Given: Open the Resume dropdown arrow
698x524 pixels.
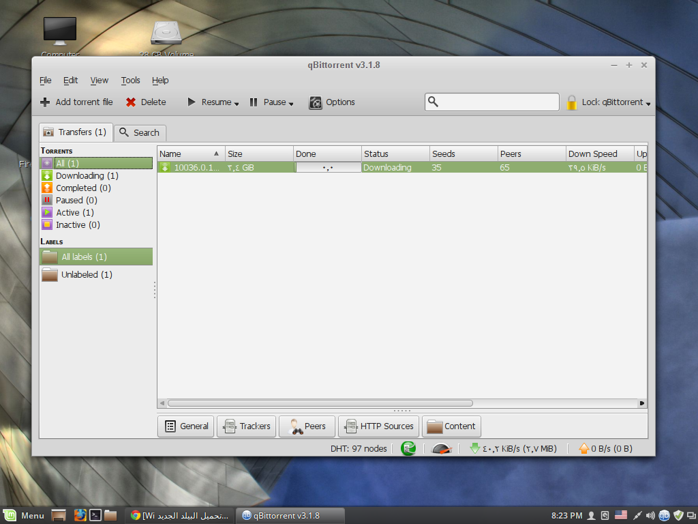Looking at the screenshot, I should point(237,104).
